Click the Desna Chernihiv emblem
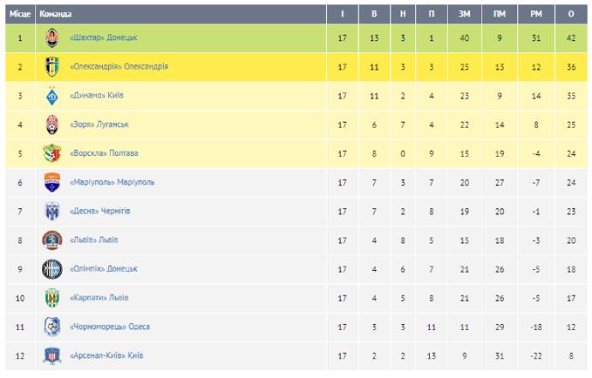This screenshot has height=378, width=592. pyautogui.click(x=53, y=211)
